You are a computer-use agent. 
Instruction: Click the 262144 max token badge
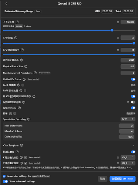click(x=19, y=26)
